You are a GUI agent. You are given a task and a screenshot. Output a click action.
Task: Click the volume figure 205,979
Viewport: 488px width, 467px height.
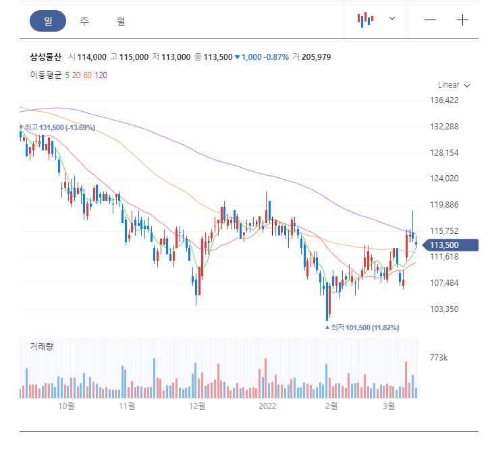coord(316,57)
